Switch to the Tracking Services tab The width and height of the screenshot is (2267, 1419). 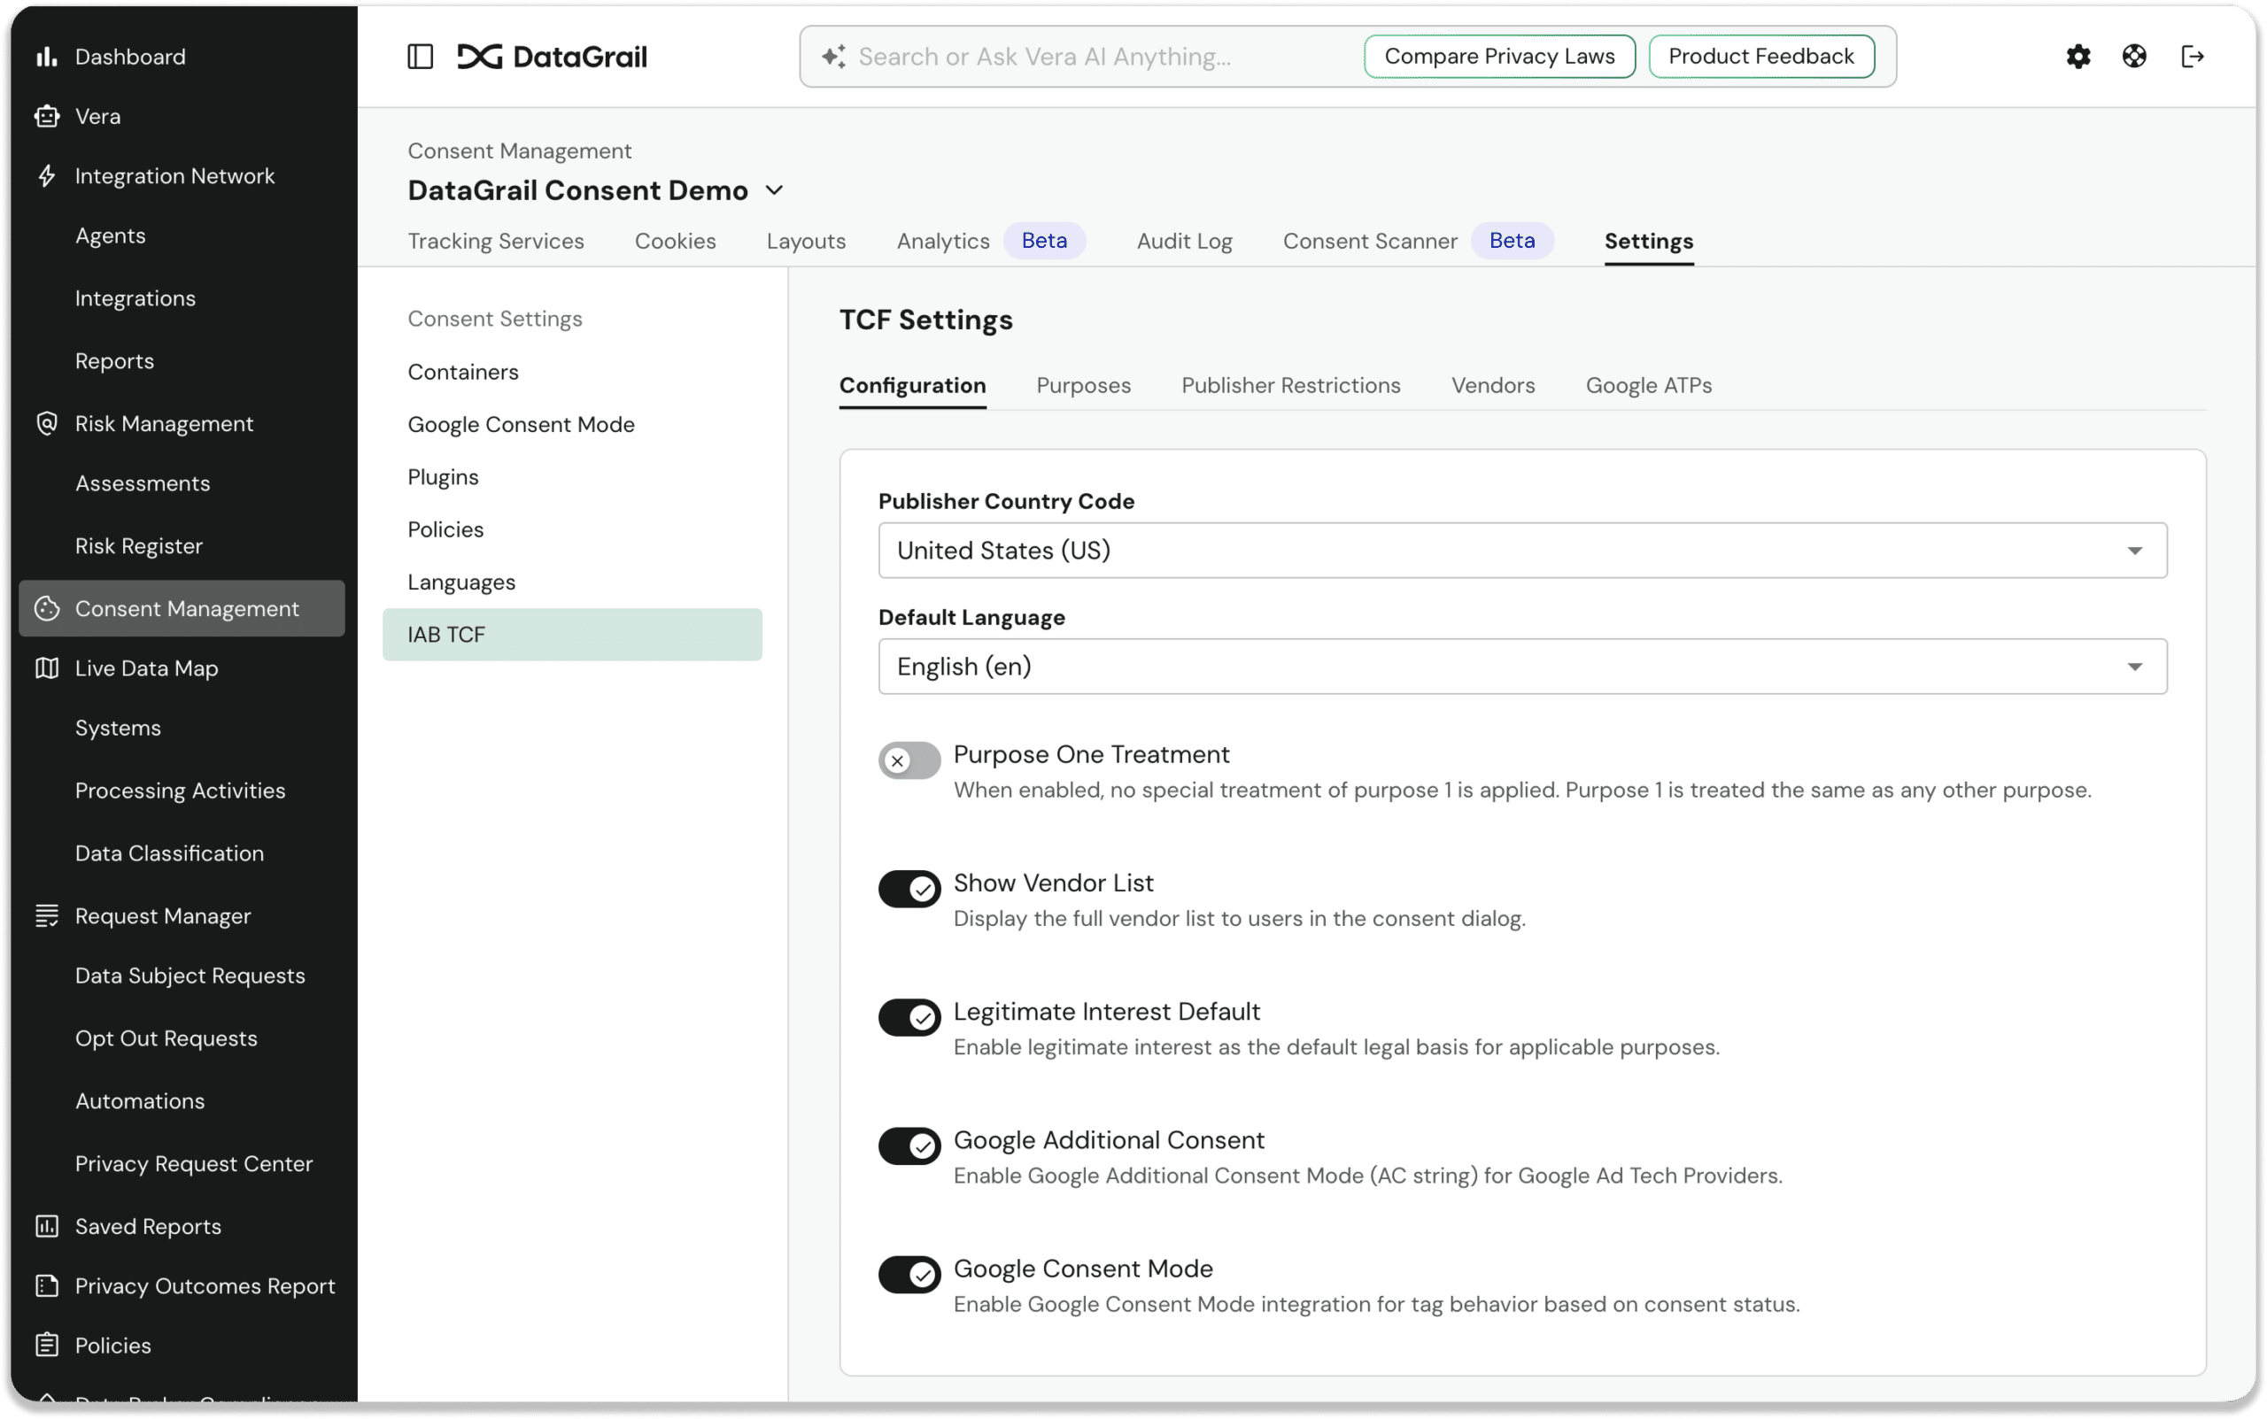(x=496, y=241)
